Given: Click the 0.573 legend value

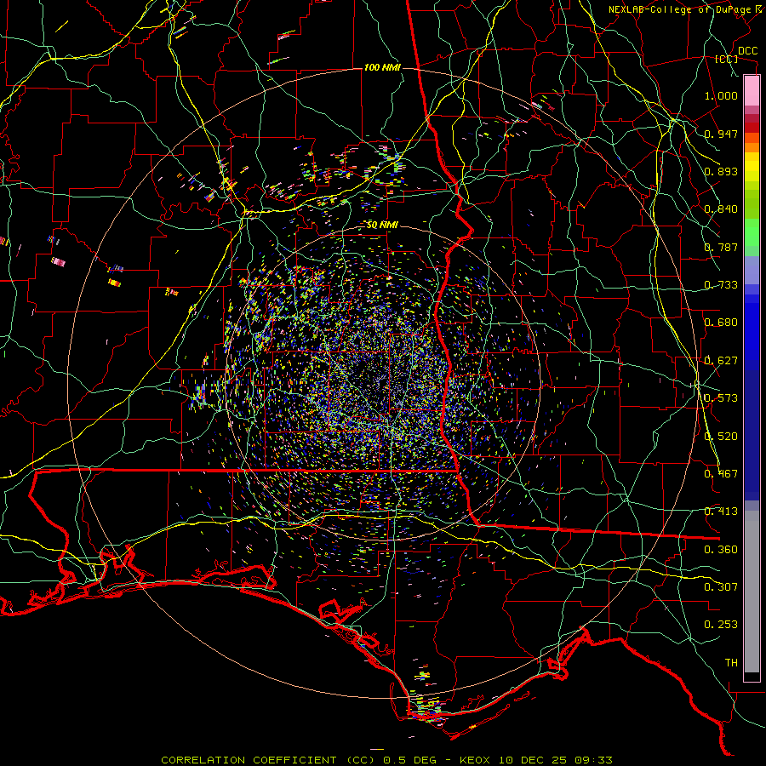Looking at the screenshot, I should click(721, 398).
